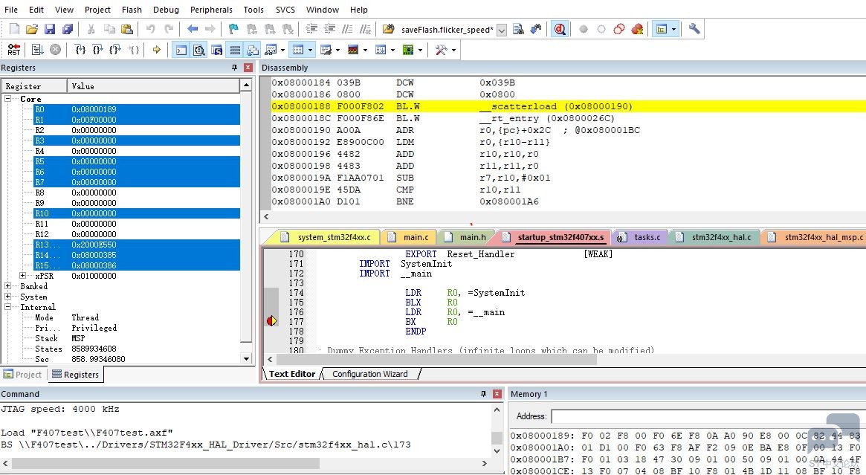Viewport: 866px width, 475px height.
Task: Reset the CPU with the RST icon
Action: [x=14, y=51]
